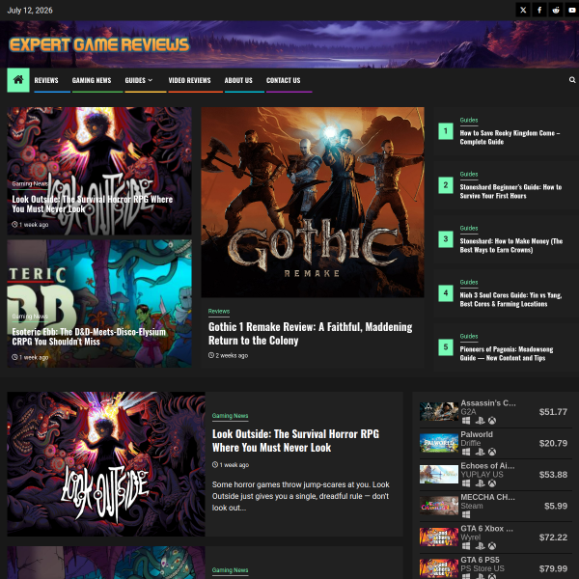Select the GTA 6 Xbox Wyrel deal
Viewport: 579px width, 579px height.
pos(495,538)
